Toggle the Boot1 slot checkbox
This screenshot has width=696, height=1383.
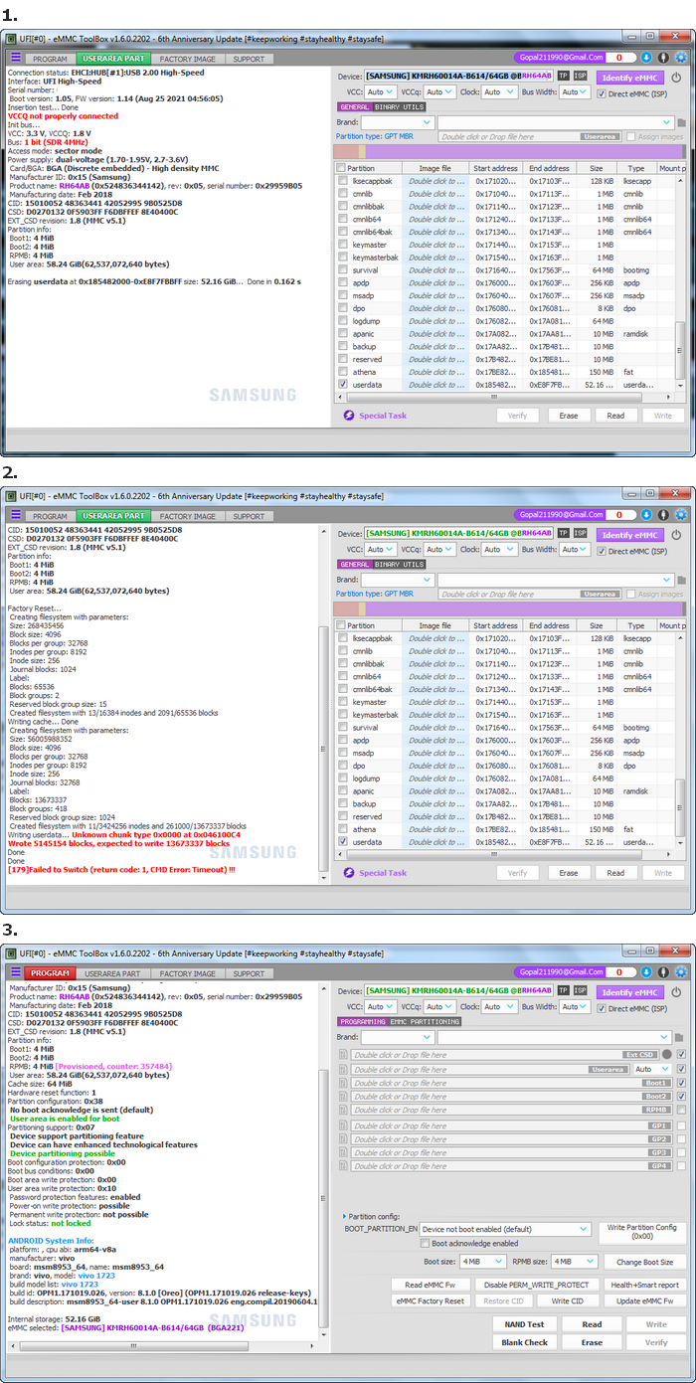[681, 1083]
